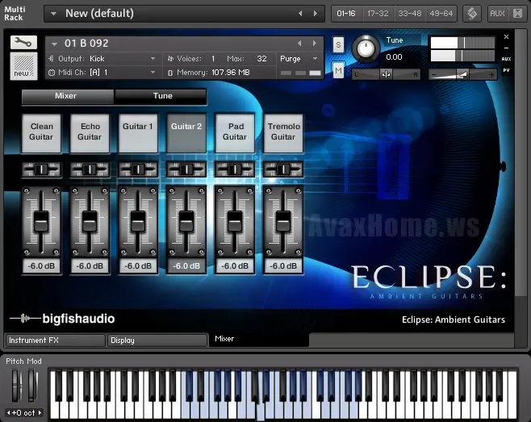Open the Purge dropdown menu

point(299,59)
